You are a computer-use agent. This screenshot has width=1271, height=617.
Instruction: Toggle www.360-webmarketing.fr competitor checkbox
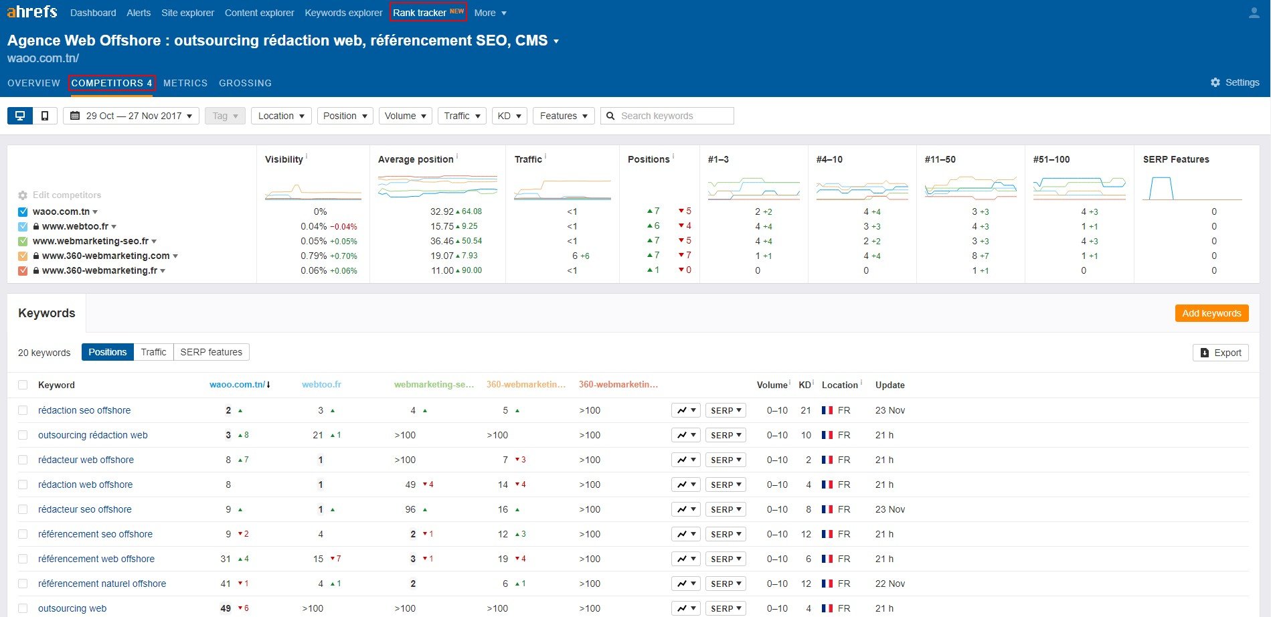tap(23, 270)
